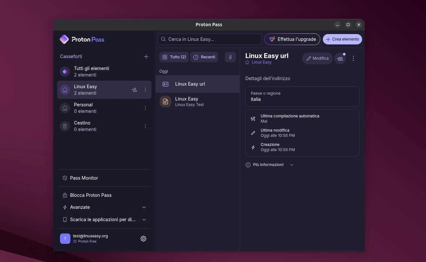
Task: Click the share icon on Linux Easy vault
Action: 134,90
